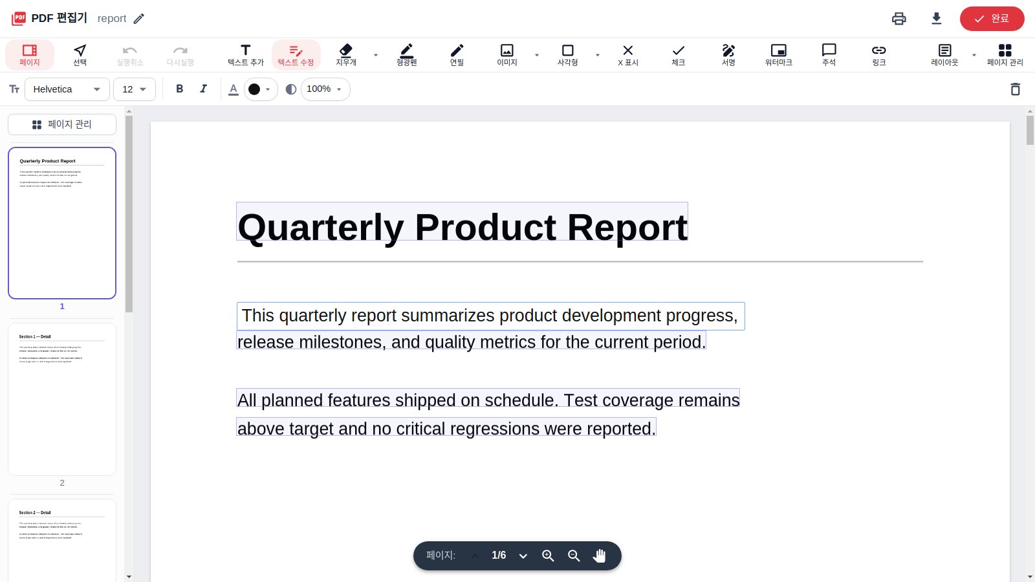This screenshot has height=582, width=1035.
Task: Activate the 선택 arrow tool
Action: [x=80, y=54]
